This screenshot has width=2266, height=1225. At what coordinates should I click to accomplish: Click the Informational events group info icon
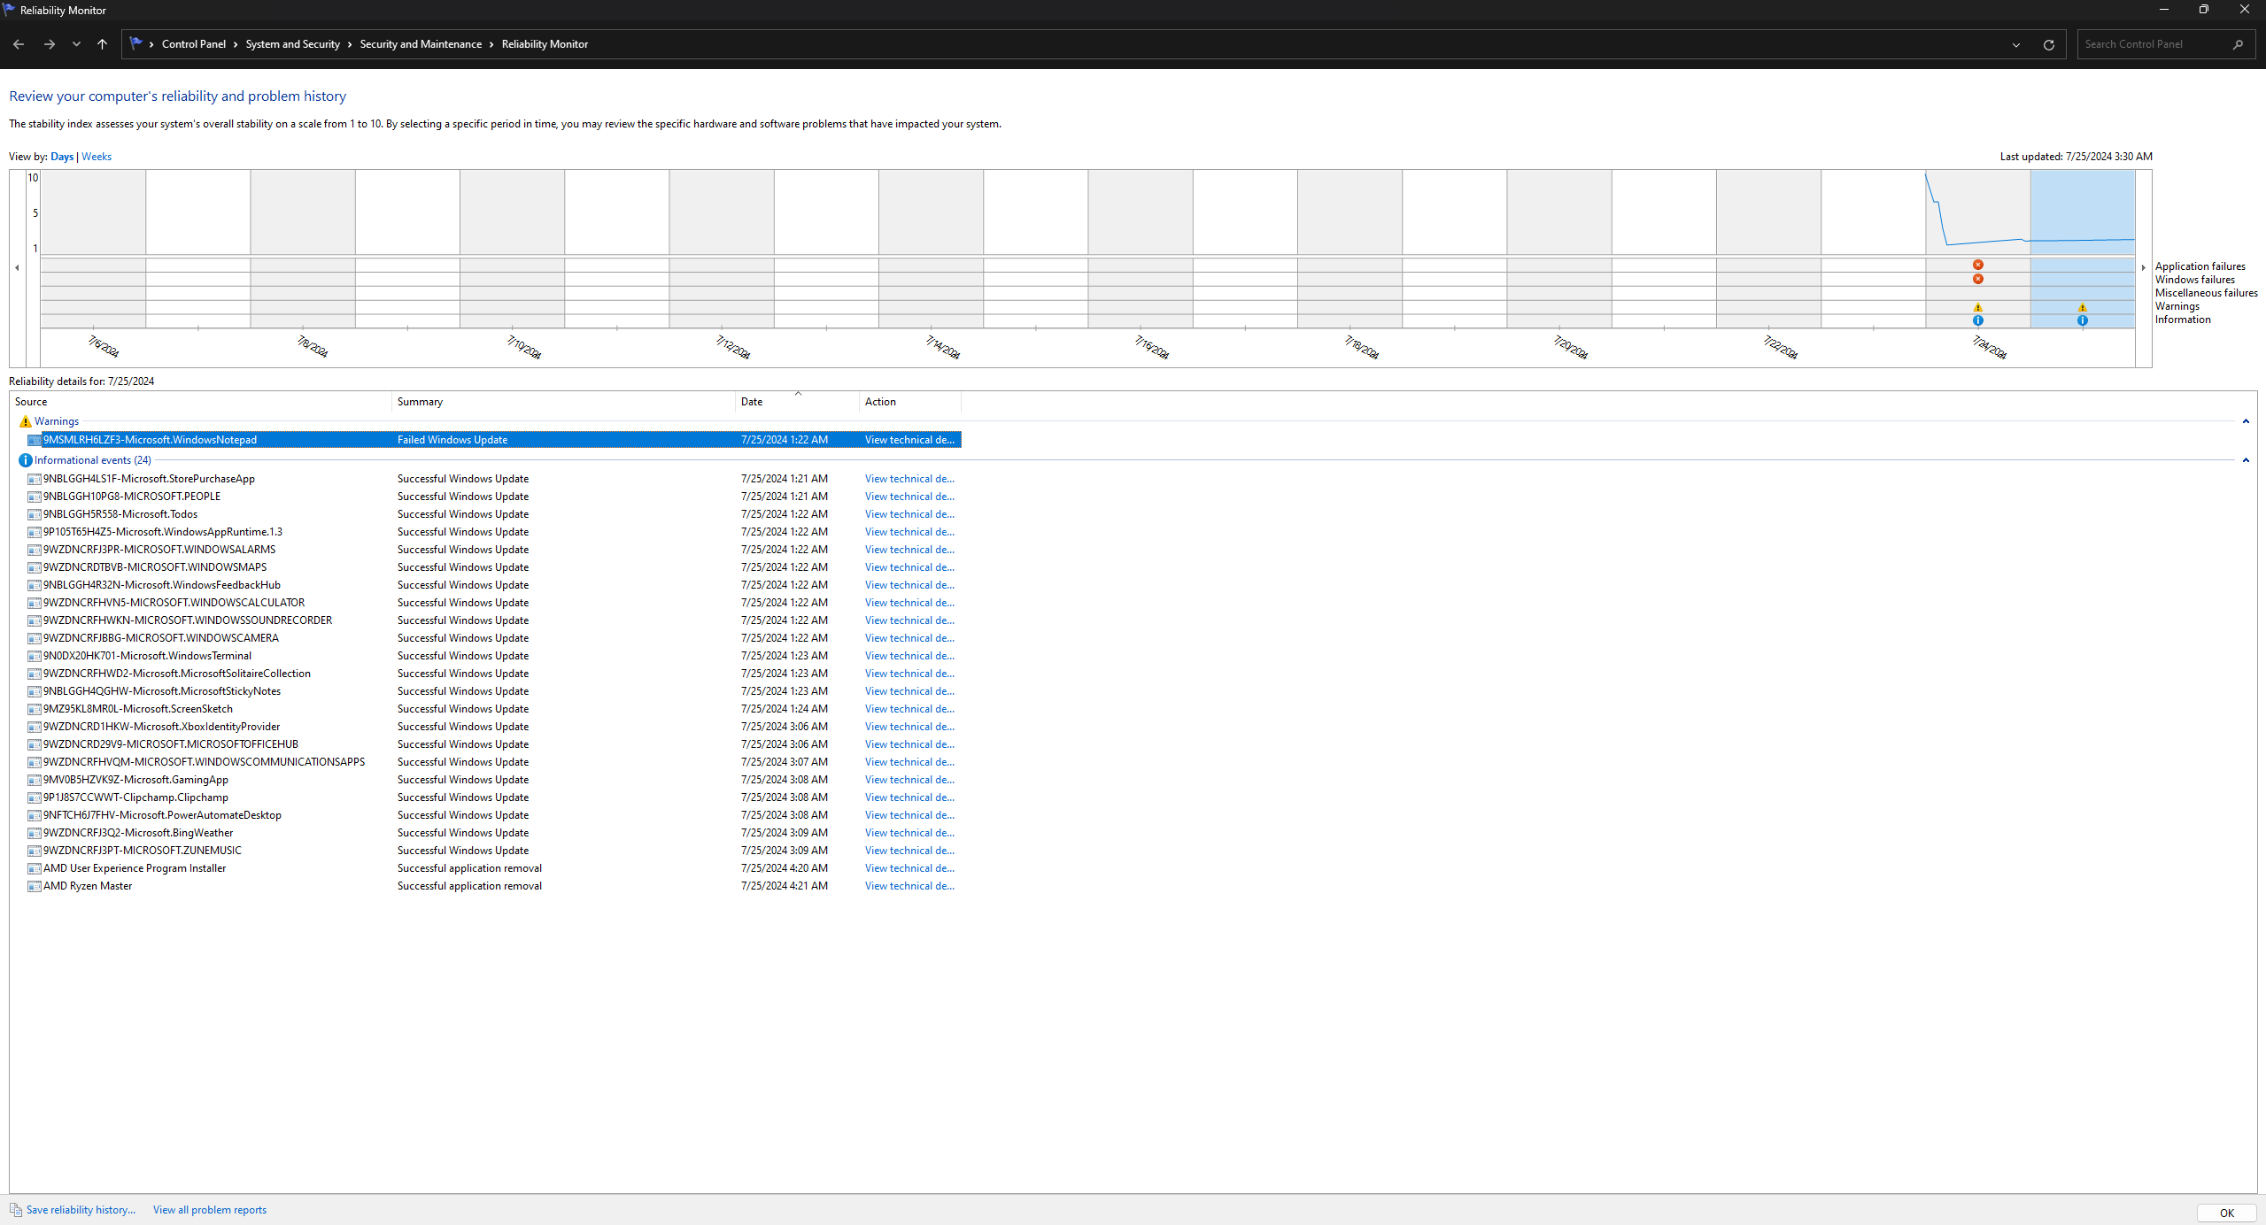pyautogui.click(x=26, y=460)
